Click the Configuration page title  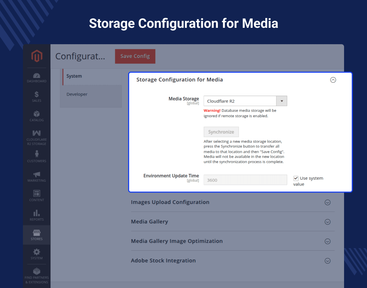click(80, 56)
